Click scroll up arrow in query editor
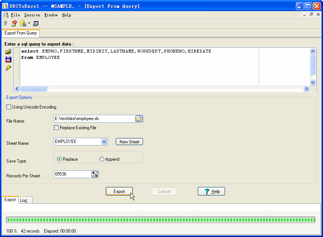The height and width of the screenshot is (237, 323). (x=313, y=51)
